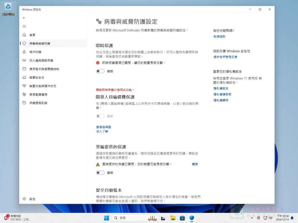
Task: Open Microsoft Store from the taskbar
Action: tap(182, 218)
